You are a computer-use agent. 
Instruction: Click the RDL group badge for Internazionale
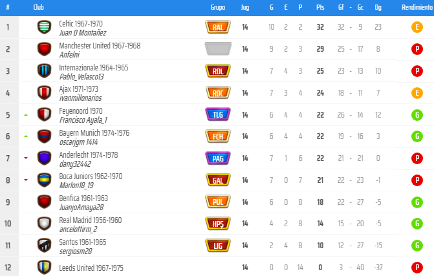pyautogui.click(x=218, y=71)
